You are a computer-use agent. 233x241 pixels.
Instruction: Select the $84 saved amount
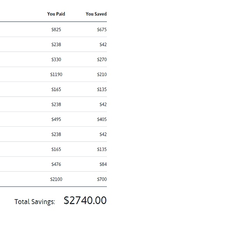click(x=103, y=164)
